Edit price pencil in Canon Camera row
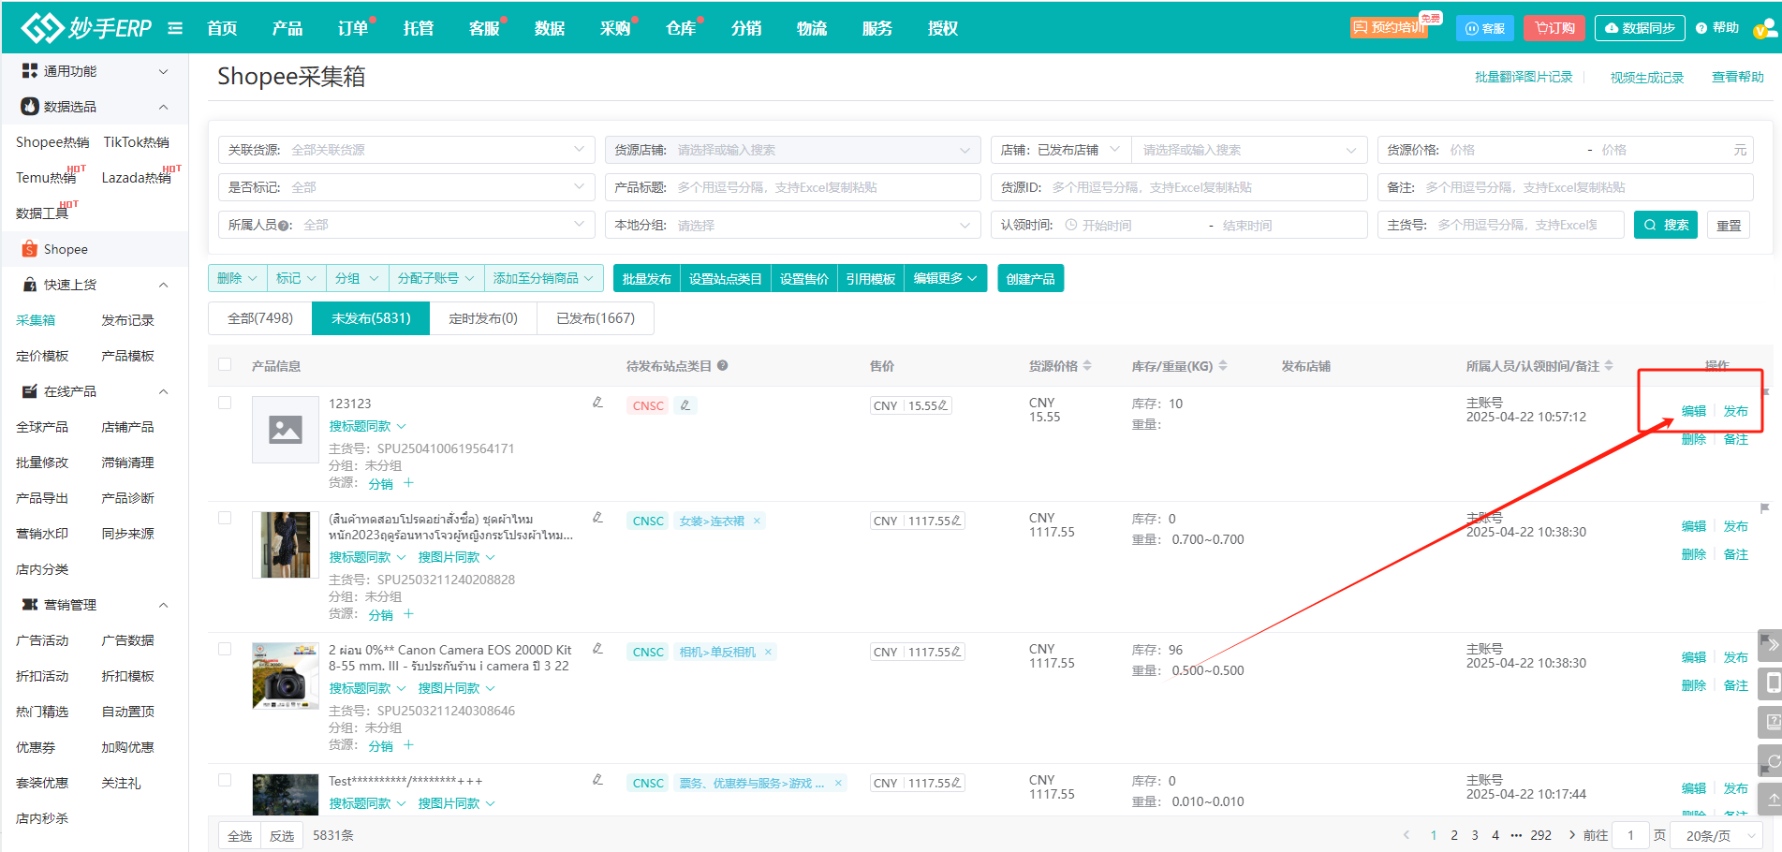The width and height of the screenshot is (1782, 852). click(955, 652)
